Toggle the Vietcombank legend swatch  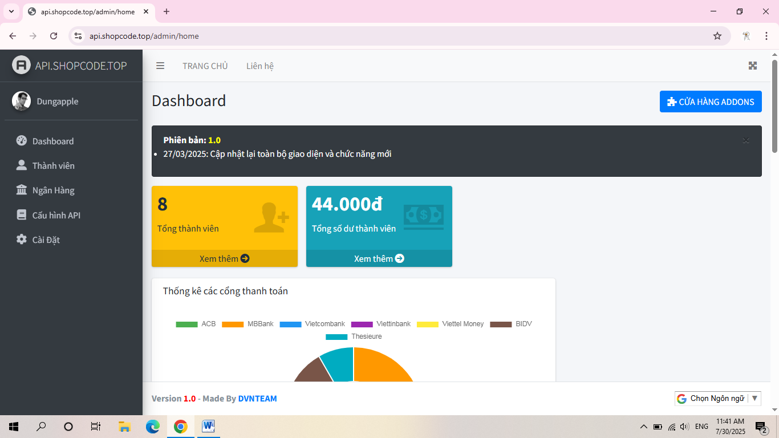(290, 324)
